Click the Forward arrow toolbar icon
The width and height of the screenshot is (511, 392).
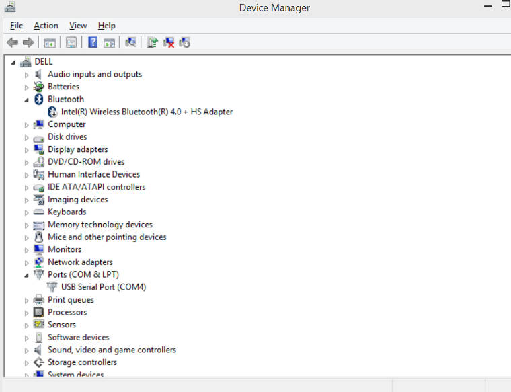28,42
